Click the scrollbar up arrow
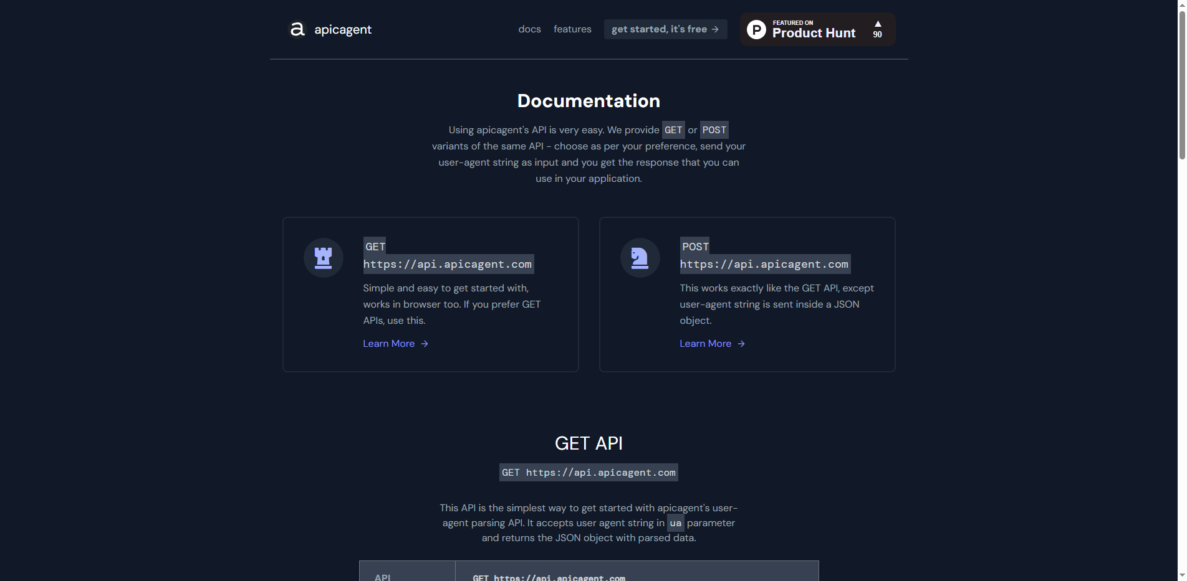 pyautogui.click(x=1181, y=5)
